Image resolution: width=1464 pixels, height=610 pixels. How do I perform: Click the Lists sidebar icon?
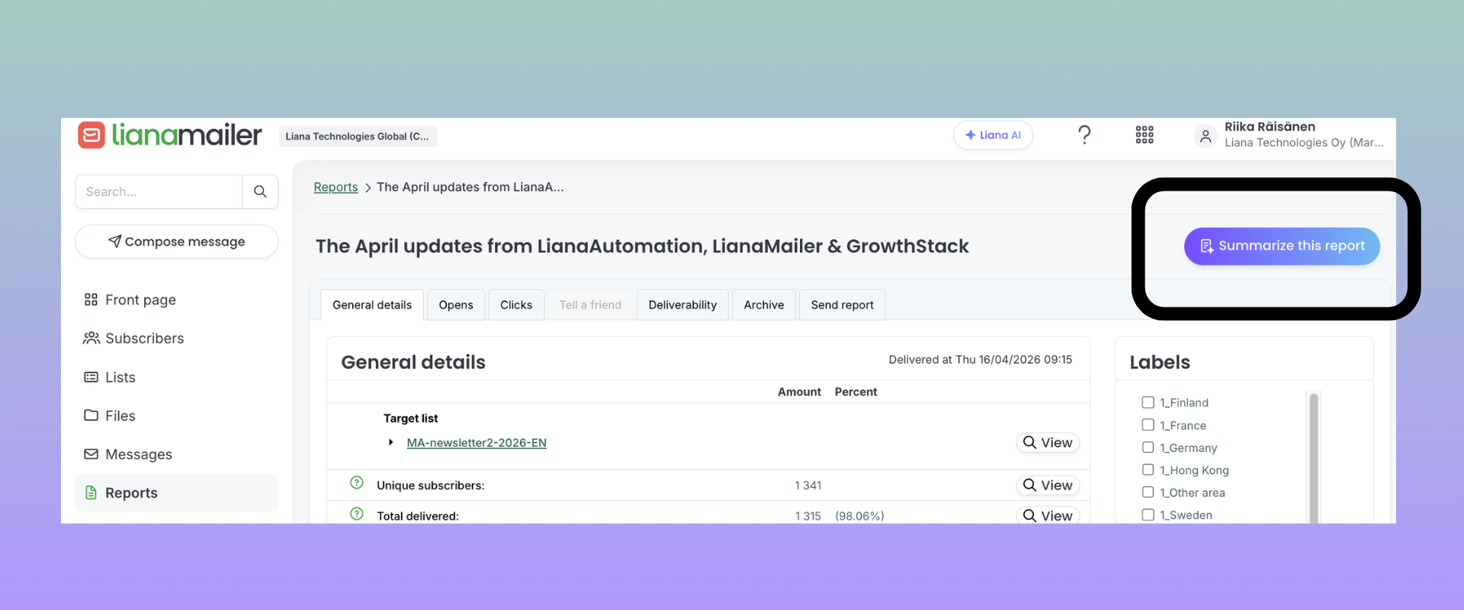[91, 377]
